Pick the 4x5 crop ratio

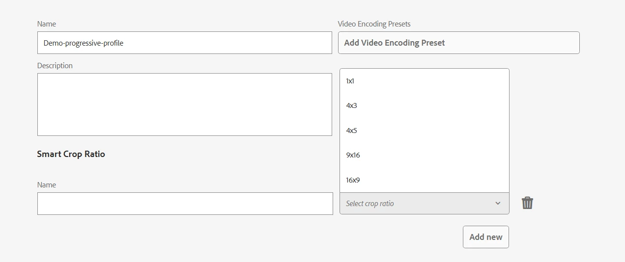tap(352, 131)
